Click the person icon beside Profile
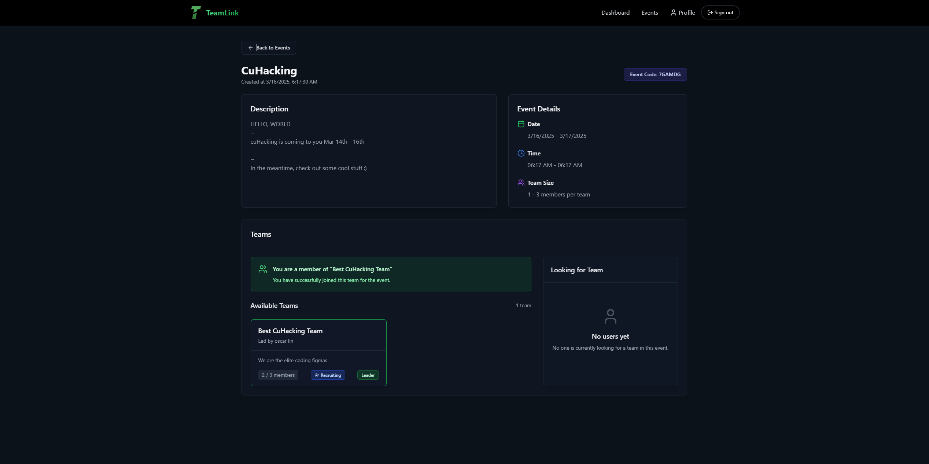This screenshot has height=464, width=929. tap(673, 12)
